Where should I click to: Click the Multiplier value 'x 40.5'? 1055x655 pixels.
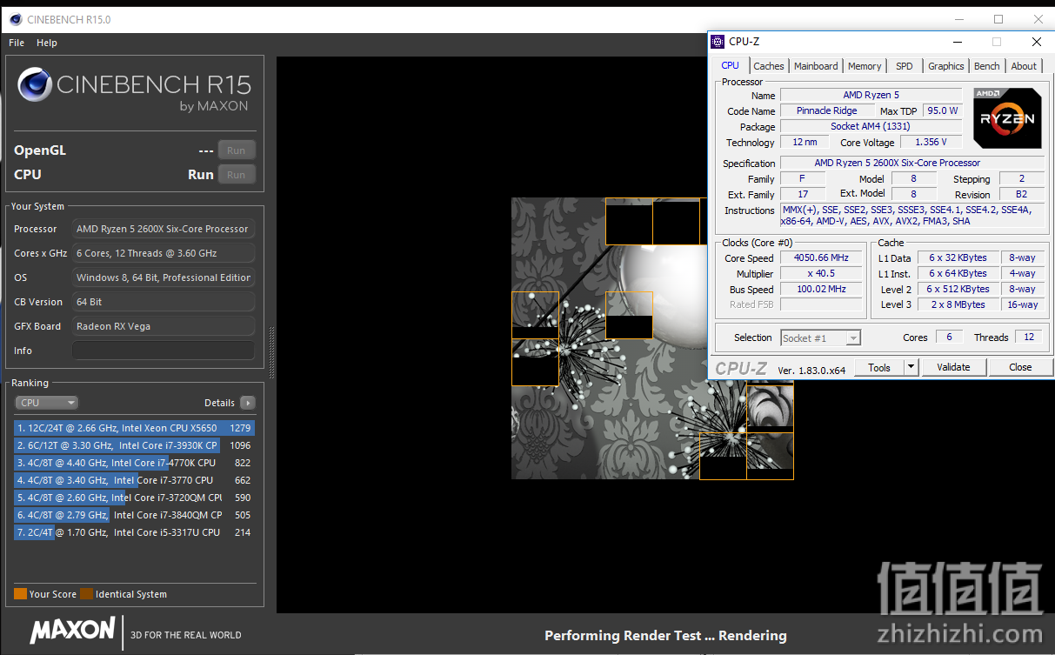tap(820, 273)
